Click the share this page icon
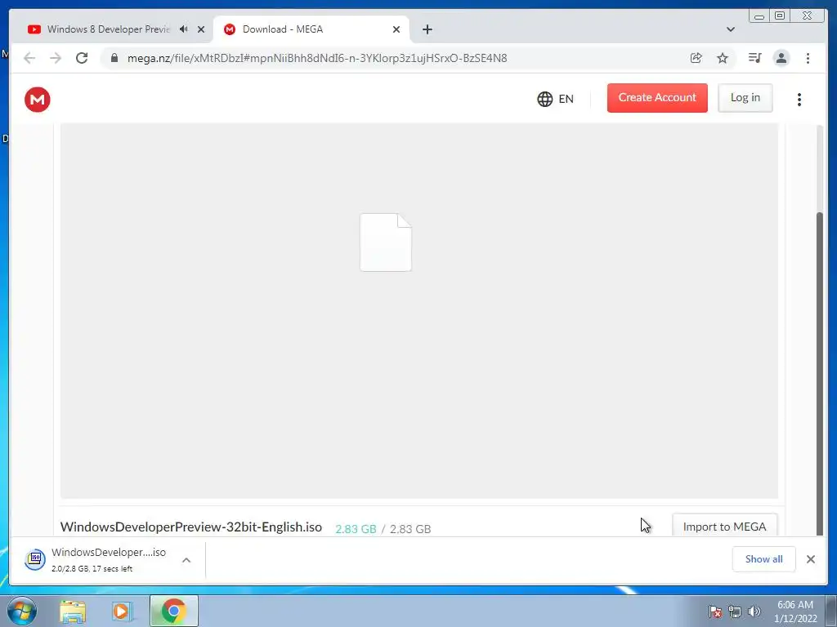This screenshot has width=837, height=627. [x=696, y=58]
